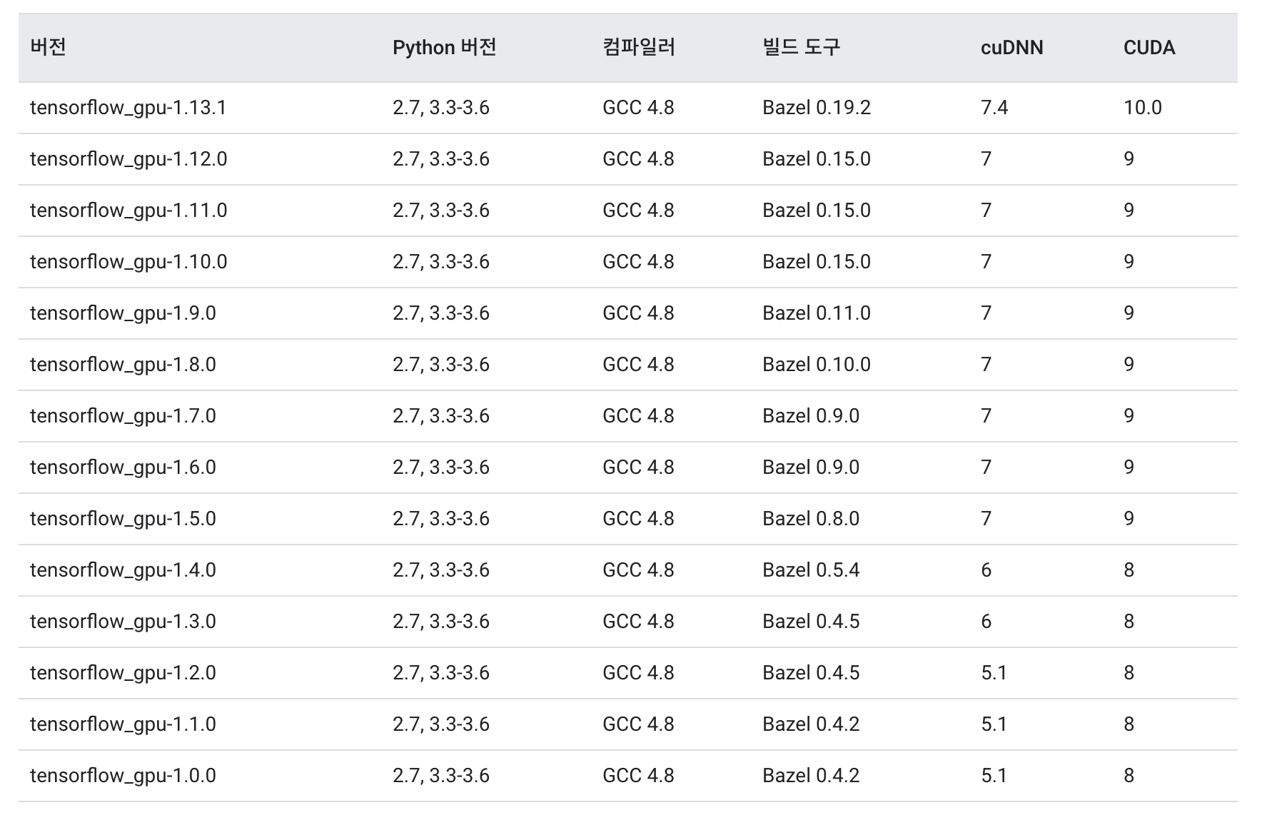Select Python 2.7, 3.3-3.6 in 1.6.0 row

pos(441,467)
